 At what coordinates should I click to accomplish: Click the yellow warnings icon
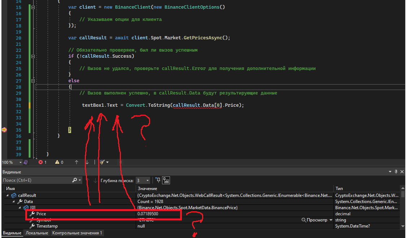point(57,162)
